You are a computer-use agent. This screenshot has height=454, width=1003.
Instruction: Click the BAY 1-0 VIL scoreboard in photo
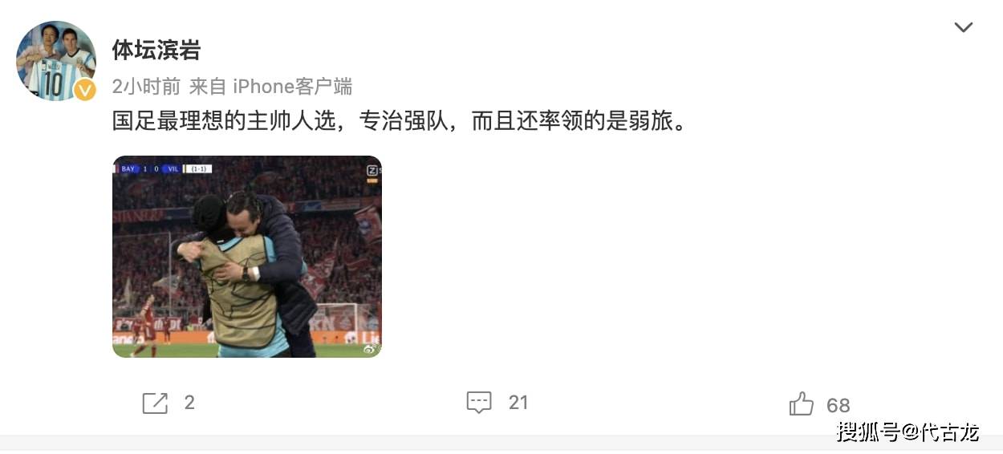(x=150, y=169)
